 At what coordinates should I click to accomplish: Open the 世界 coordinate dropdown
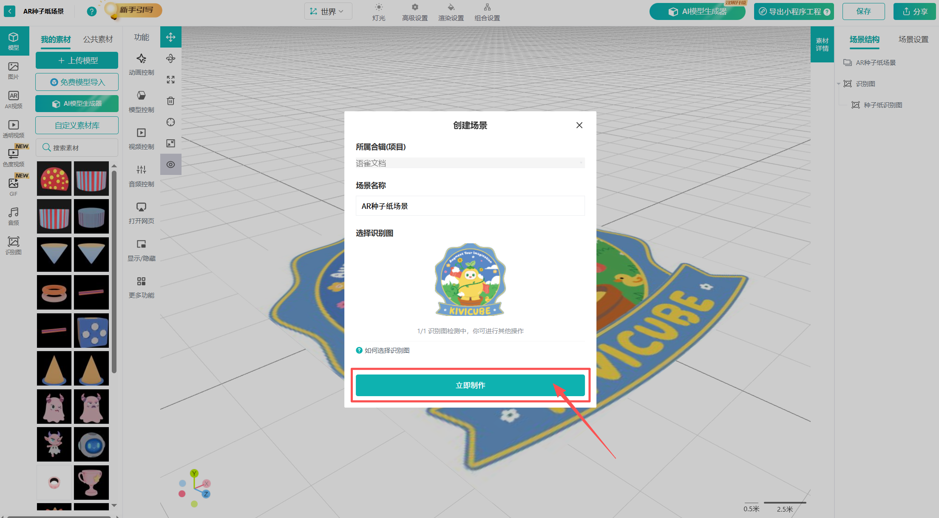[328, 11]
